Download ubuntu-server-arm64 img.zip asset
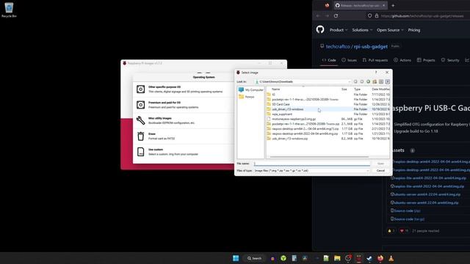This screenshot has height=264, width=470. [x=427, y=194]
